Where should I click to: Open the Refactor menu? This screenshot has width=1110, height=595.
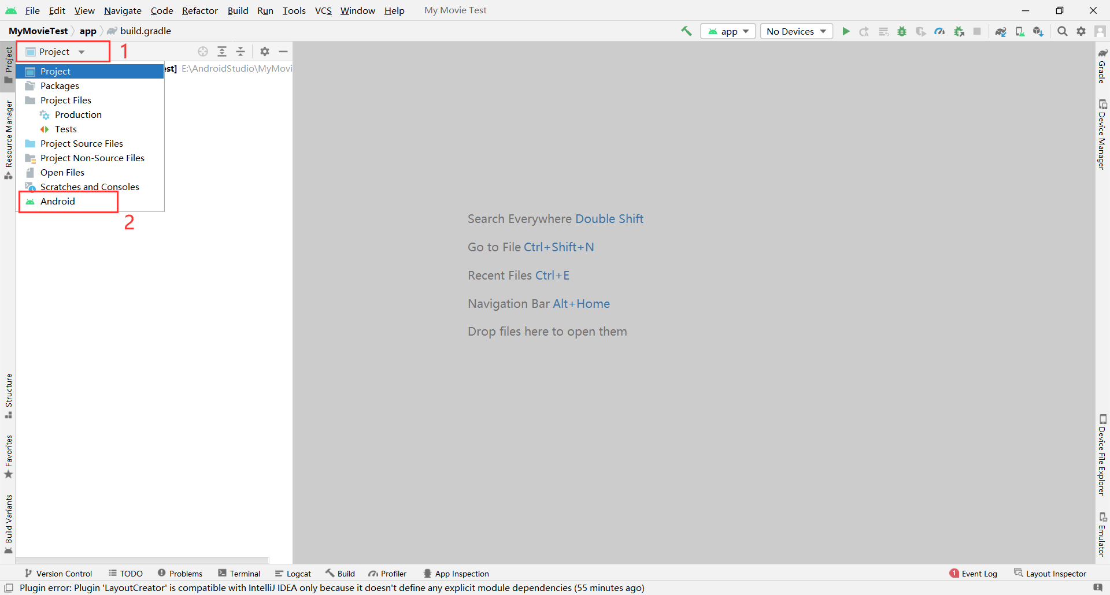click(x=199, y=10)
